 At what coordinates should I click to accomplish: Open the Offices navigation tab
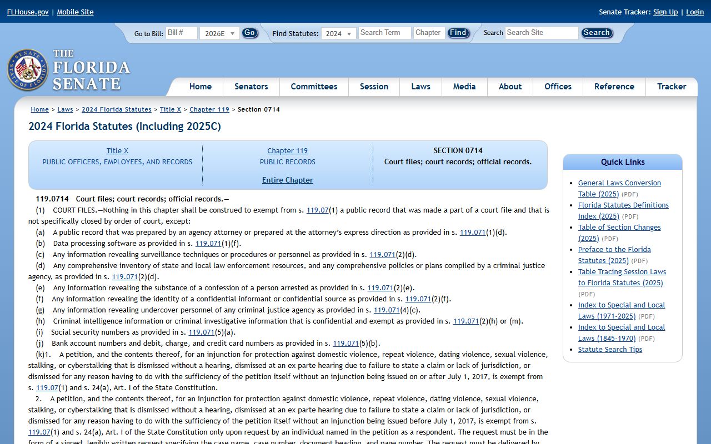(x=558, y=87)
